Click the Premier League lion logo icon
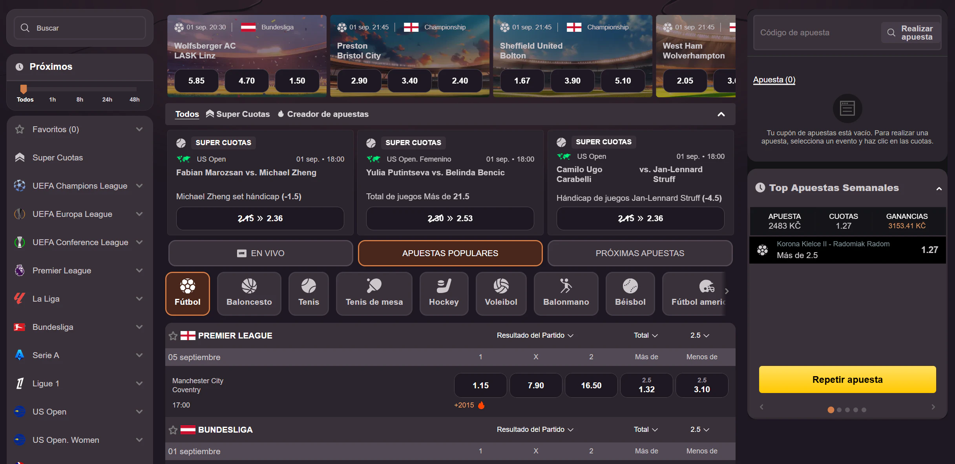Screen dimensions: 955x464 tap(20, 270)
